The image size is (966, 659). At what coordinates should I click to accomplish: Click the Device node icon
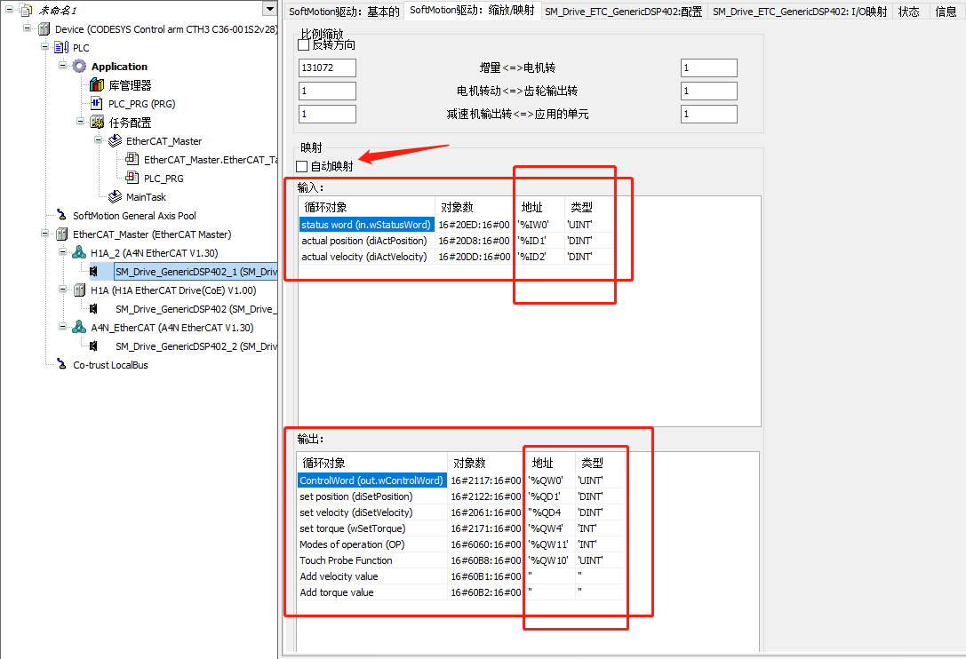[44, 29]
